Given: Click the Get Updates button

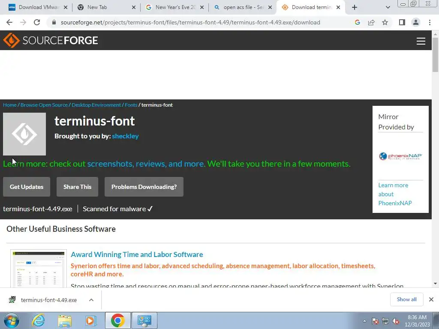Looking at the screenshot, I should pyautogui.click(x=27, y=187).
